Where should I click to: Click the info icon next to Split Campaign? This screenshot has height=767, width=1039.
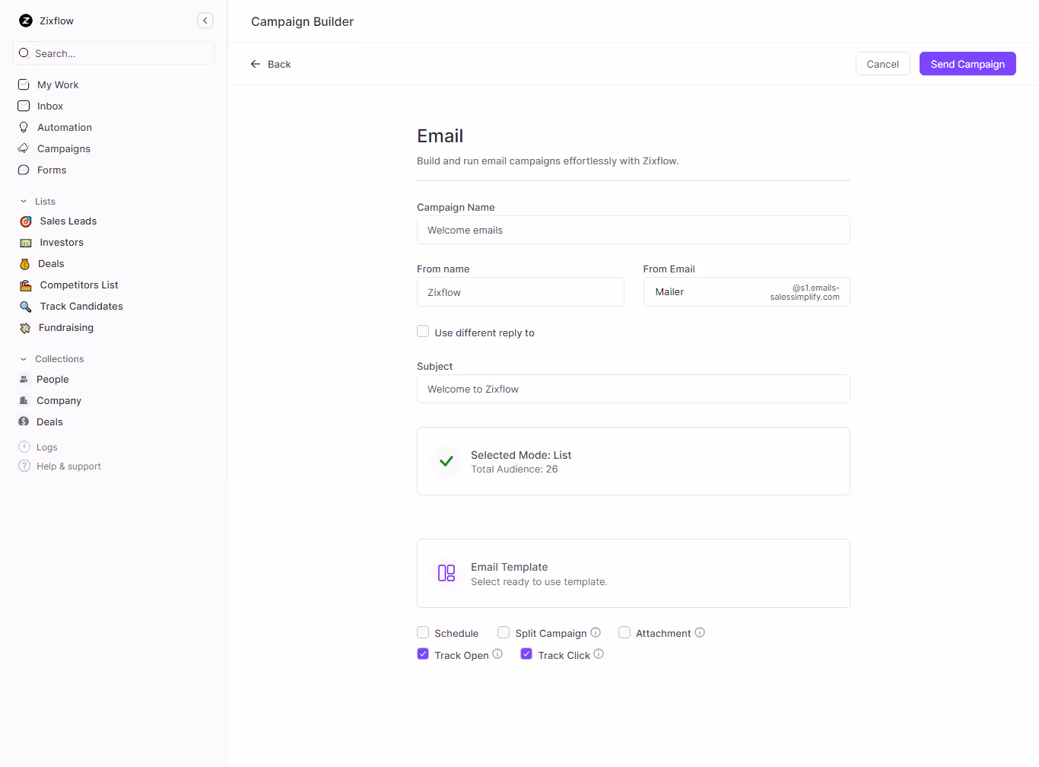coord(596,632)
